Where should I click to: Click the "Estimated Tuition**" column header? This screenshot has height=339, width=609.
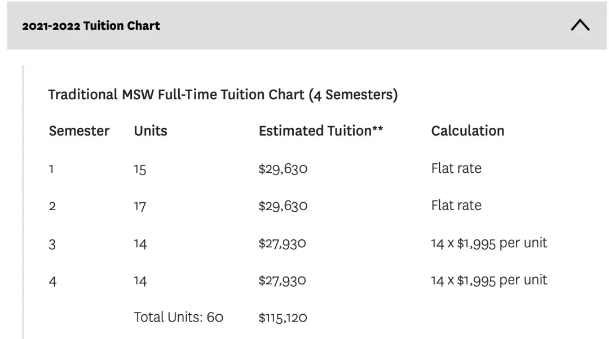[321, 131]
